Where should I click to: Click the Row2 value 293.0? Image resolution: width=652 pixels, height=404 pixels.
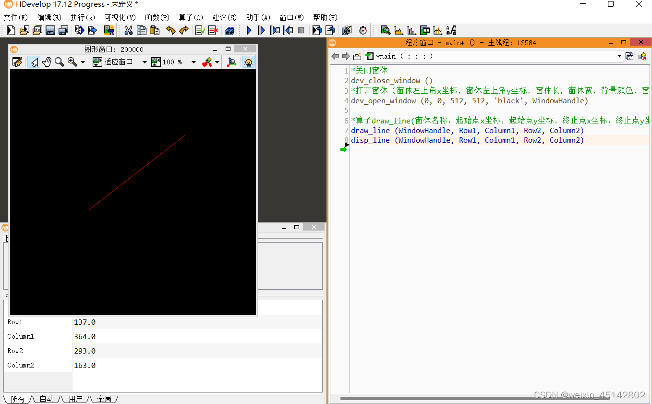coord(85,351)
